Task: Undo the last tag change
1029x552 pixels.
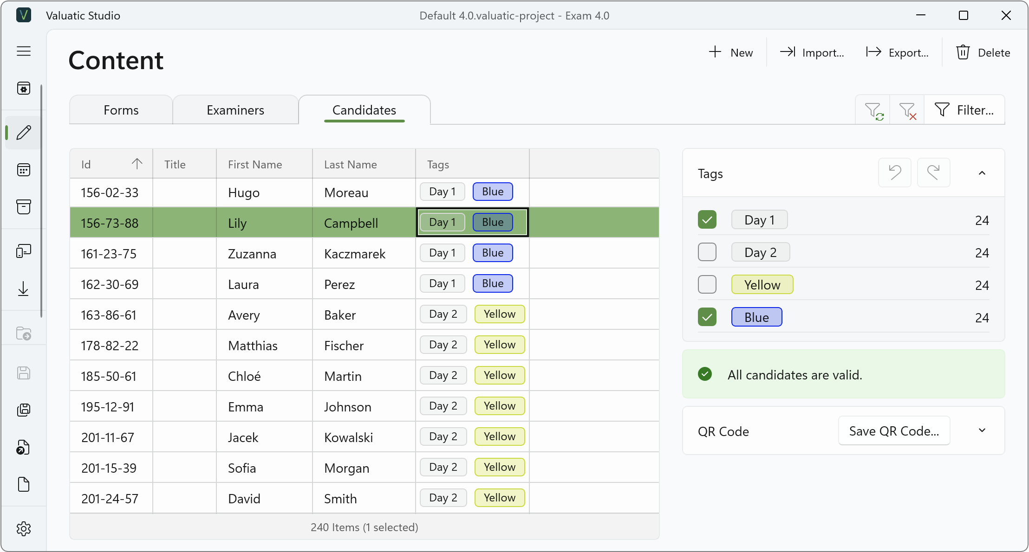Action: pyautogui.click(x=895, y=173)
